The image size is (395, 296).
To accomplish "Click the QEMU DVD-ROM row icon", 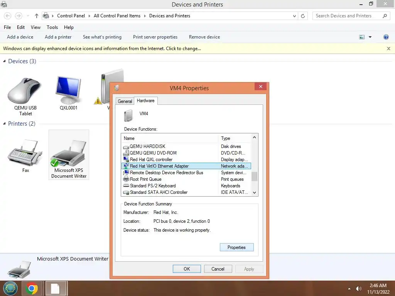I will pos(126,153).
